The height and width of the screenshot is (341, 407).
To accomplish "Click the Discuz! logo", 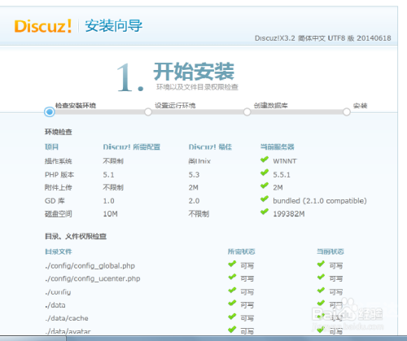I will [43, 26].
